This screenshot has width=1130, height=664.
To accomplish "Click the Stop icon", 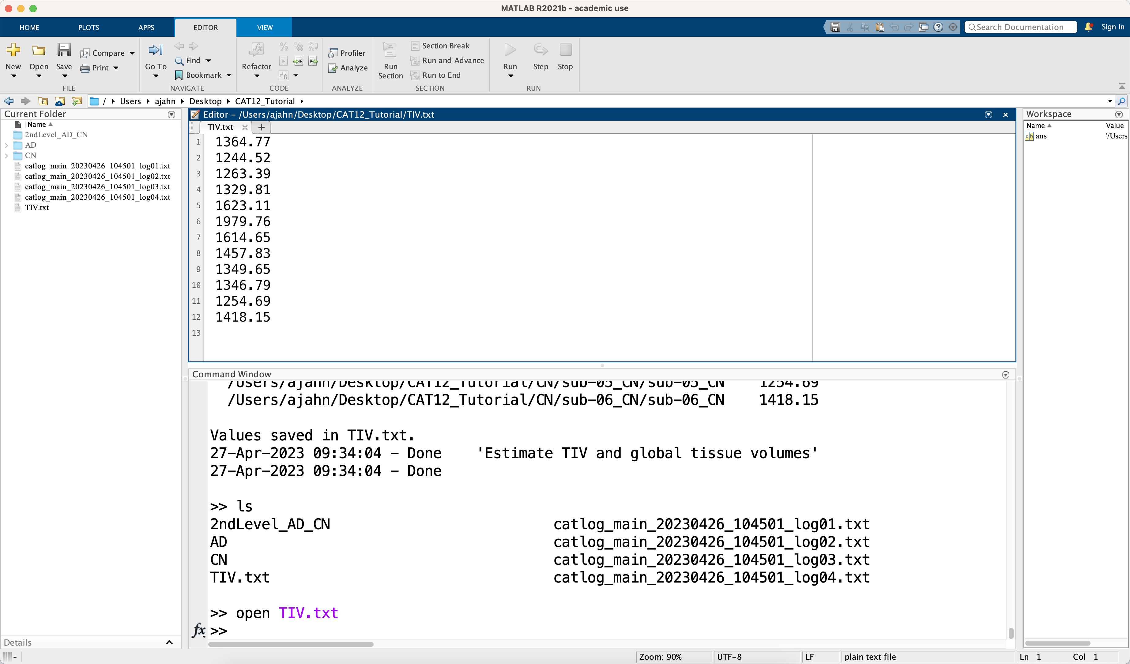I will pos(565,50).
